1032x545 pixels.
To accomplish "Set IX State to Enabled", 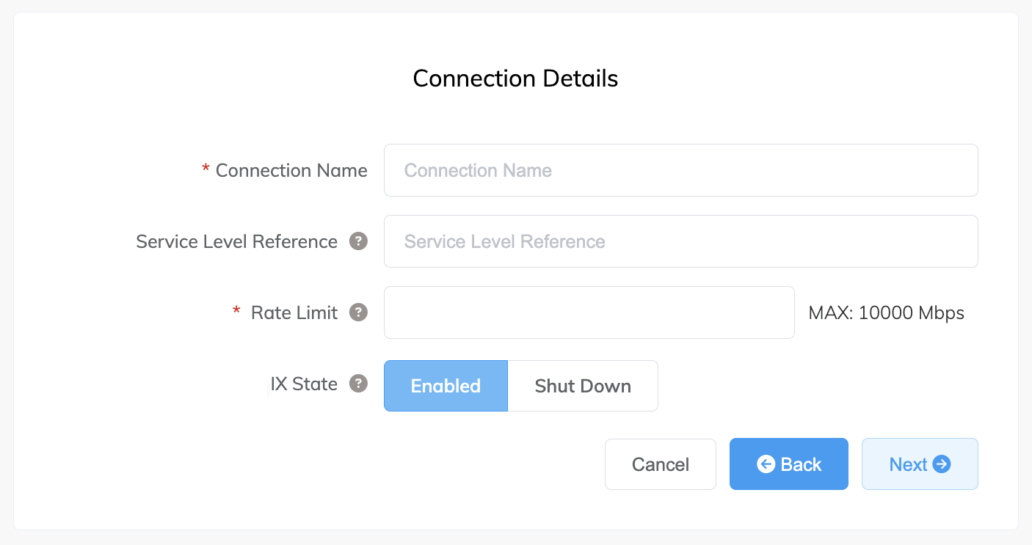I will pyautogui.click(x=446, y=386).
